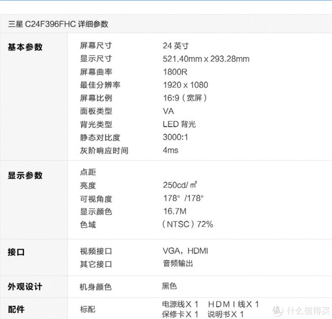332x319 pixels.
Task: Click the 3000:1 contrast value
Action: point(175,137)
